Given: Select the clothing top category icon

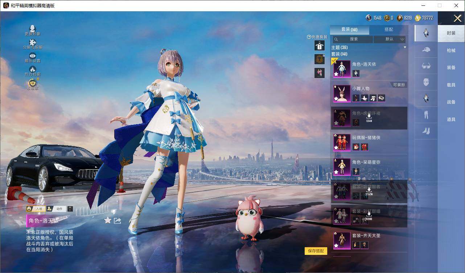Looking at the screenshot, I should pos(426,98).
